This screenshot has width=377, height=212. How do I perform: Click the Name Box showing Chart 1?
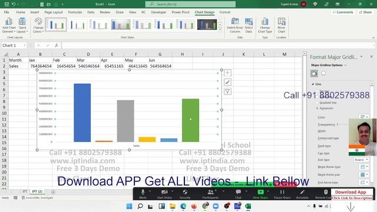(12, 45)
